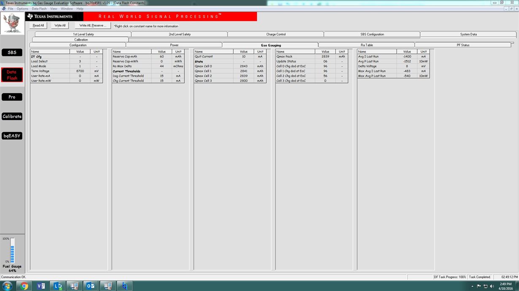Click the IT Cfg header row
The height and width of the screenshot is (291, 519).
(x=66, y=56)
